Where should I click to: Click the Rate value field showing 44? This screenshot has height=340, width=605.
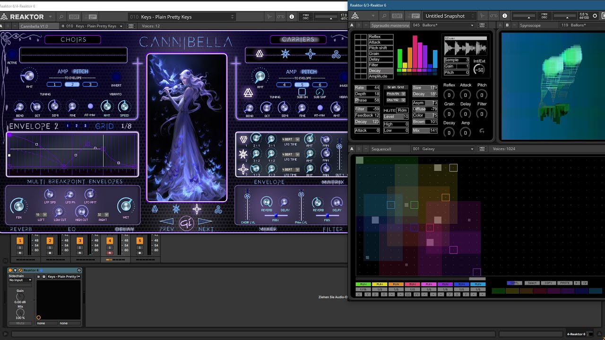pos(367,88)
